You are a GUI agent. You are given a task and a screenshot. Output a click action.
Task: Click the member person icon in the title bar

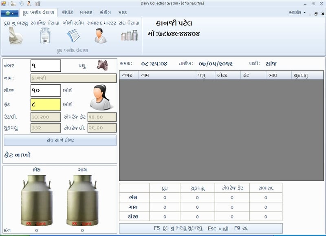tap(29, 4)
